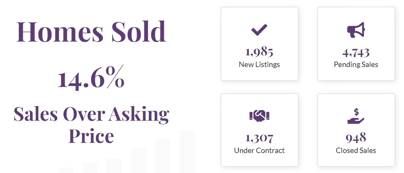Screen dimensions: 404x173
Task: Click the checkmark icon above New Listings
Action: [259, 30]
